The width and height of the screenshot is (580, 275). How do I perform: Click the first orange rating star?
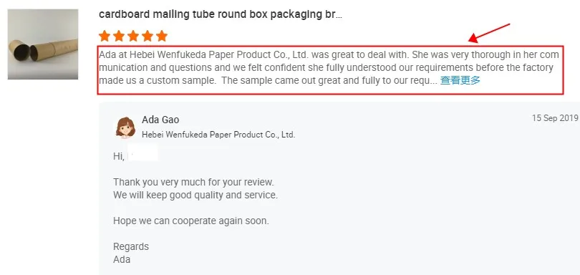coord(105,36)
